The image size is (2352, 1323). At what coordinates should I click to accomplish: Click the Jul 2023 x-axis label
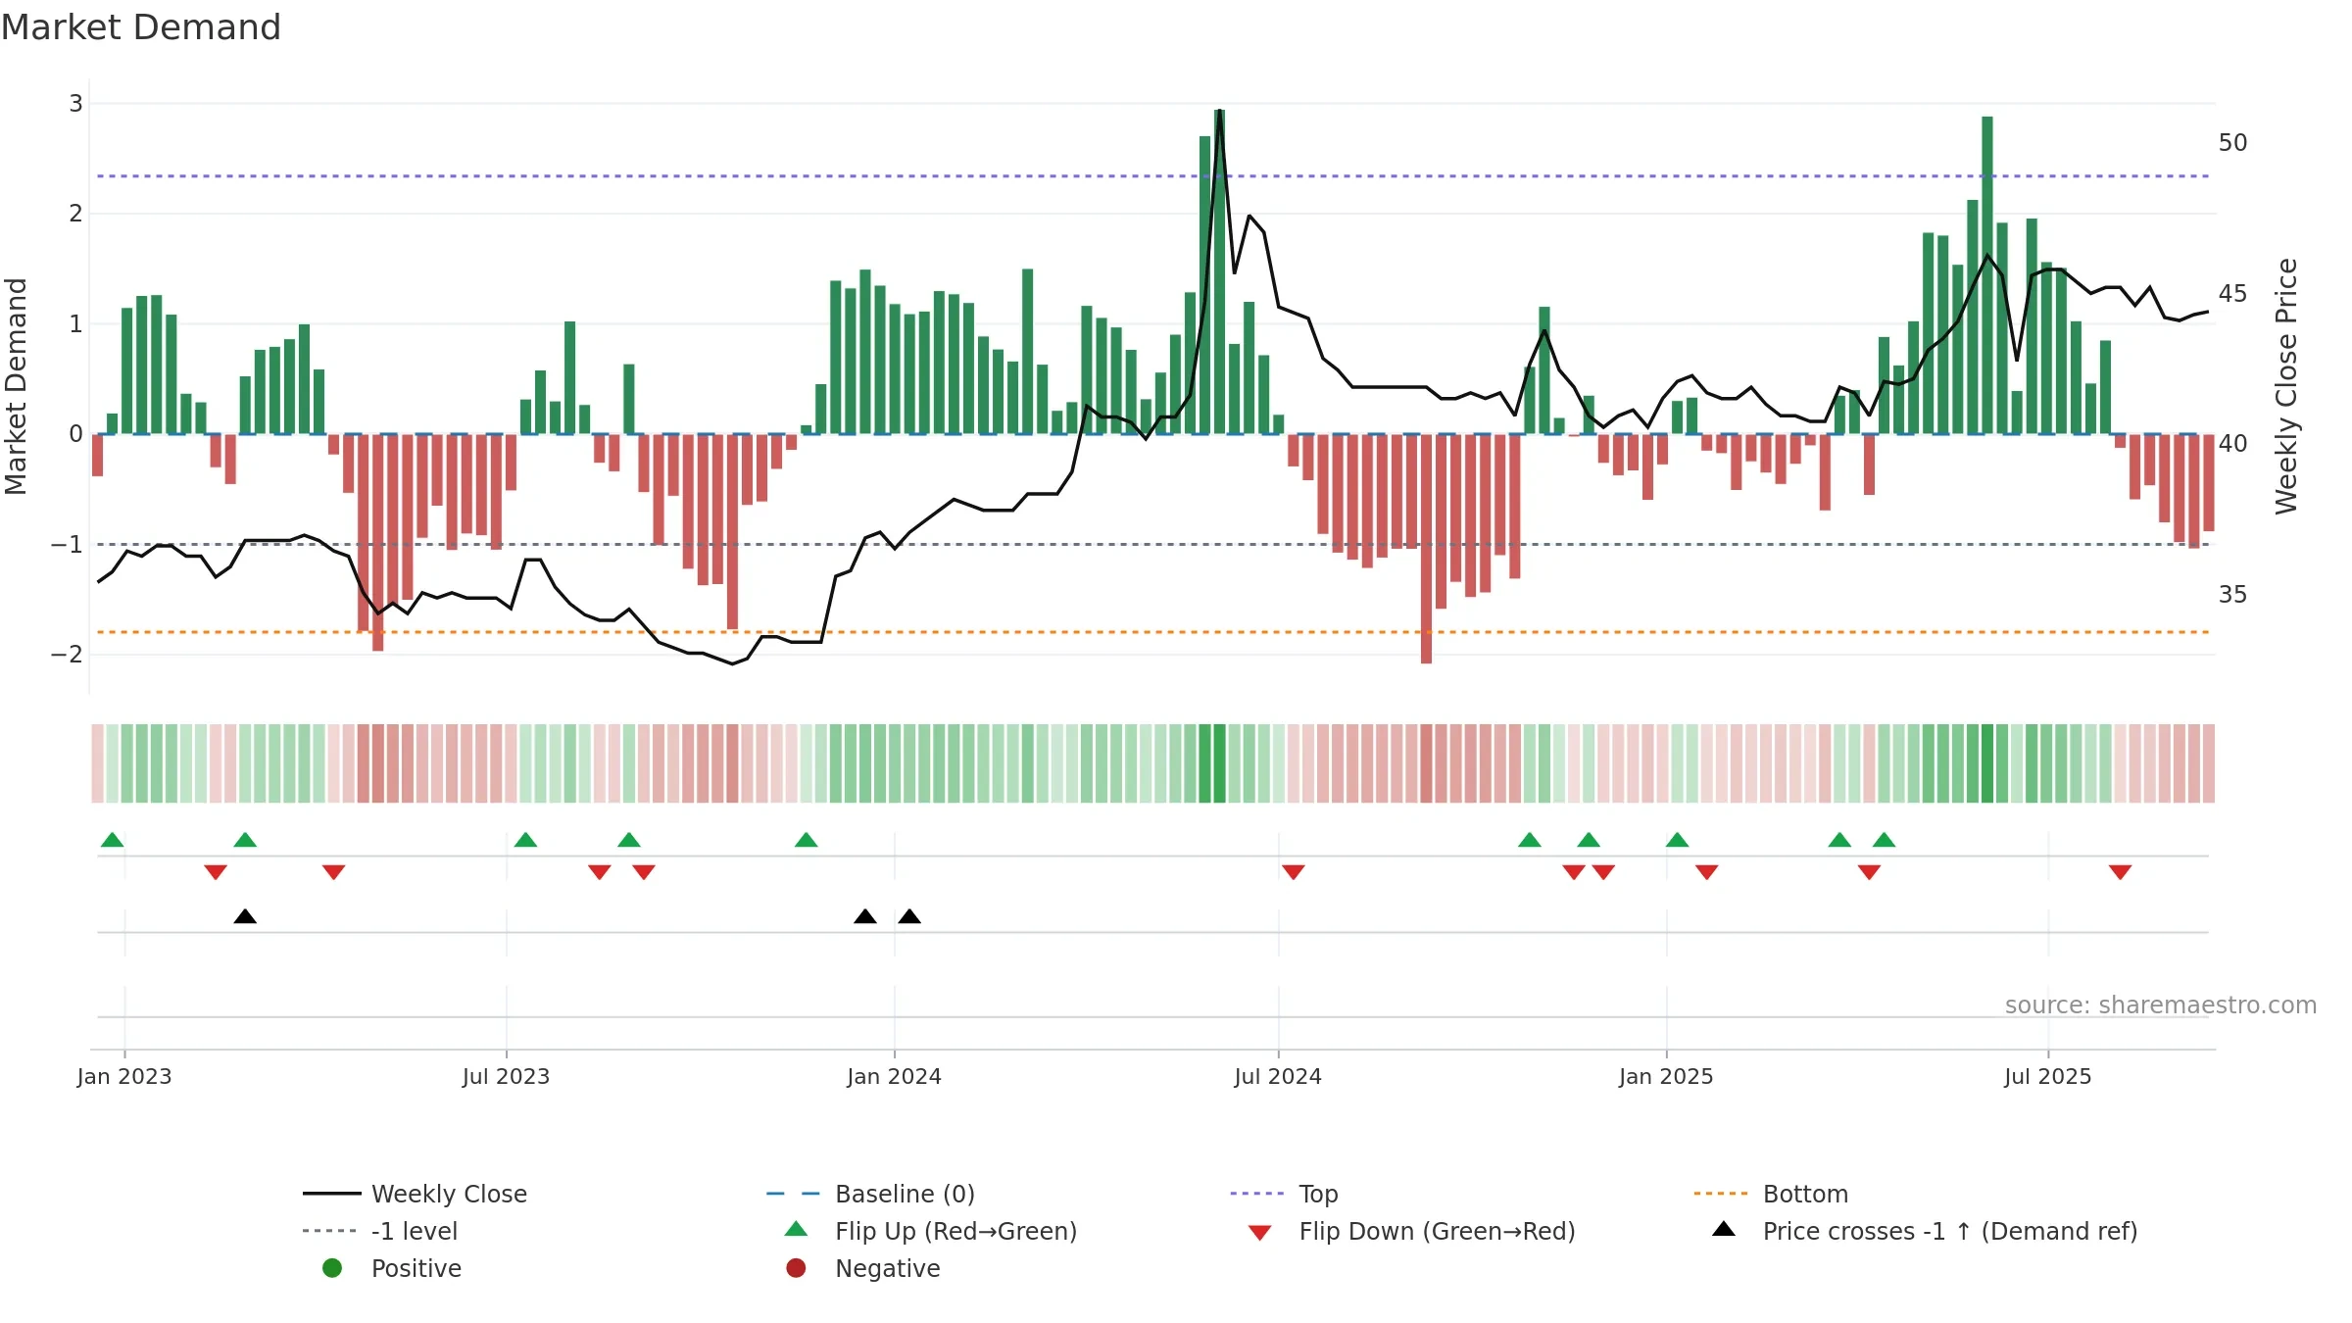(506, 1076)
